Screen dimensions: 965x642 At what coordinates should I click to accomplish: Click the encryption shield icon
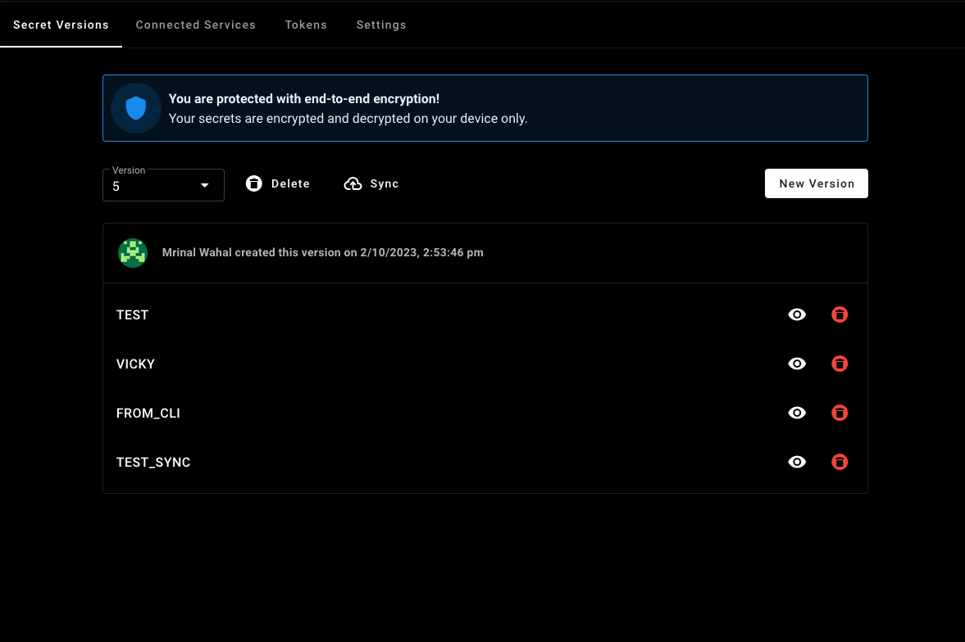(135, 107)
